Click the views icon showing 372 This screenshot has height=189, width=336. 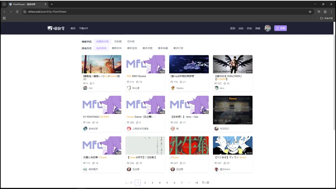pyautogui.click(x=128, y=82)
